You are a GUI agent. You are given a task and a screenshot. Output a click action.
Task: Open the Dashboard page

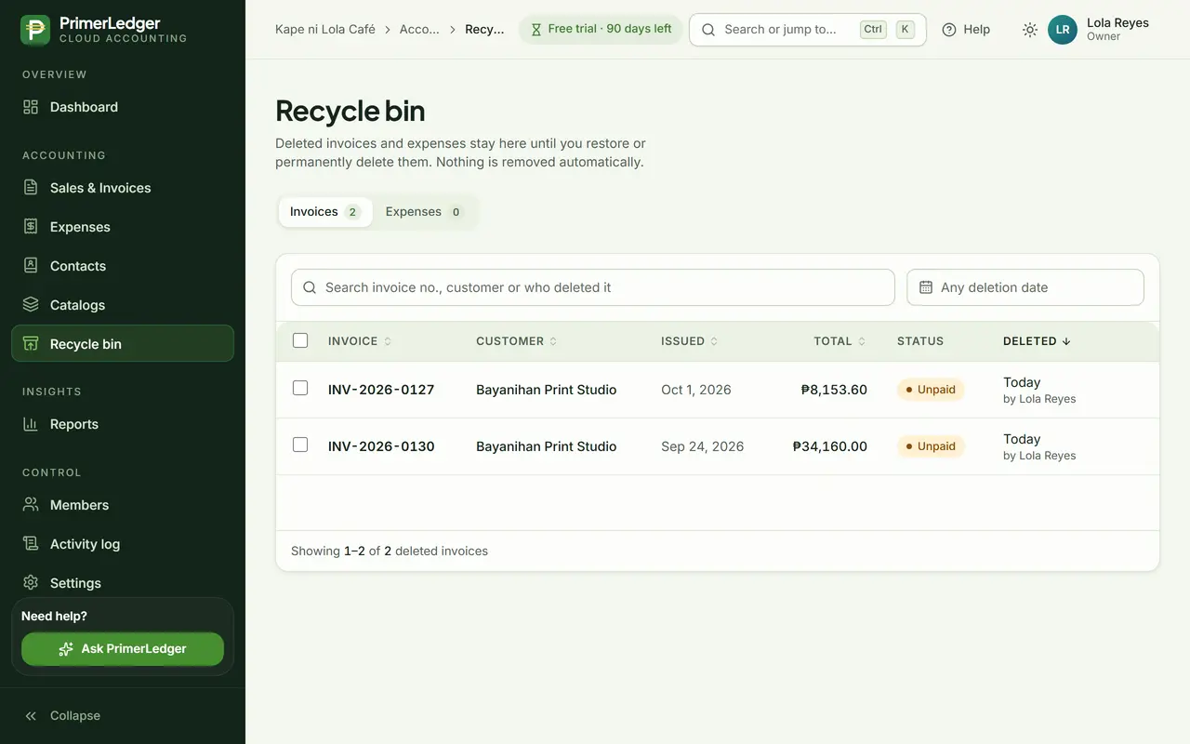pos(123,107)
